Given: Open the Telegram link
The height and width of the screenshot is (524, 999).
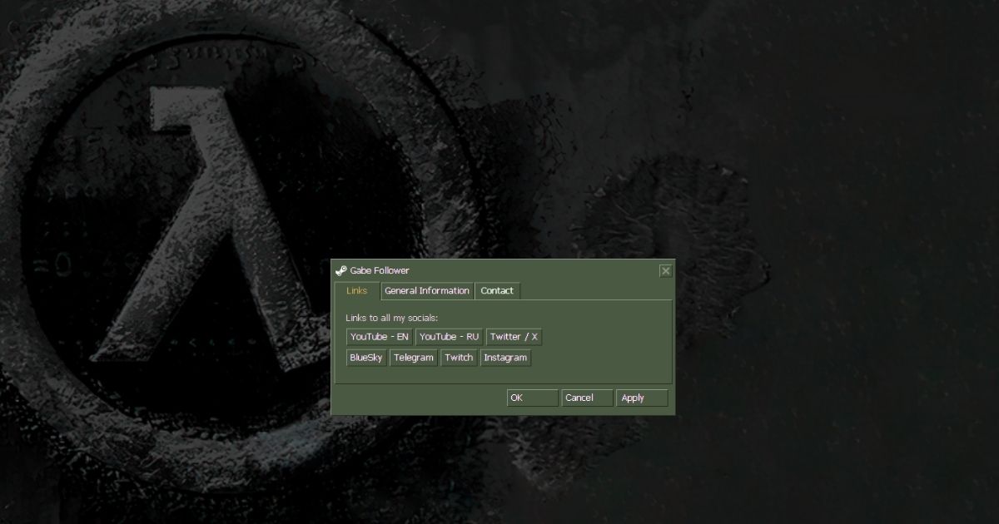Looking at the screenshot, I should pyautogui.click(x=414, y=358).
